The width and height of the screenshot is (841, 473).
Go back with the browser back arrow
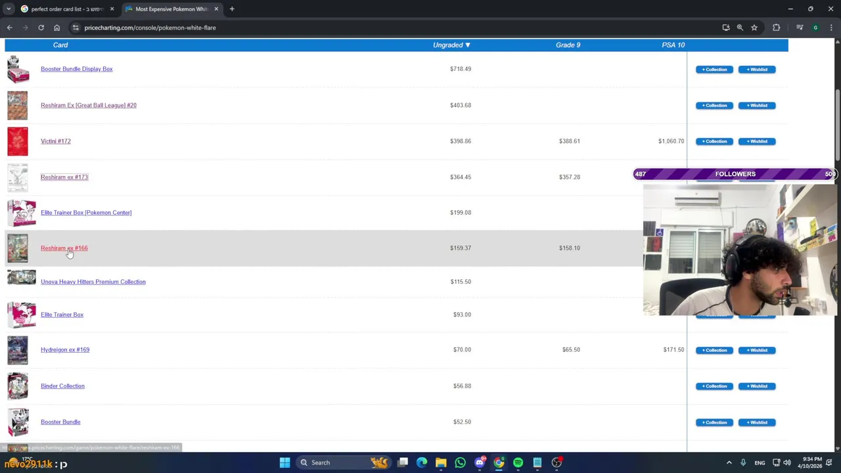pyautogui.click(x=10, y=28)
